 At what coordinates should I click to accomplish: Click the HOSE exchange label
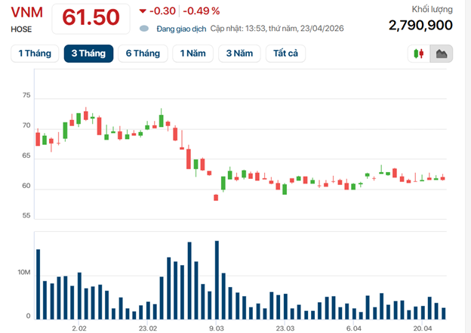coord(21,29)
